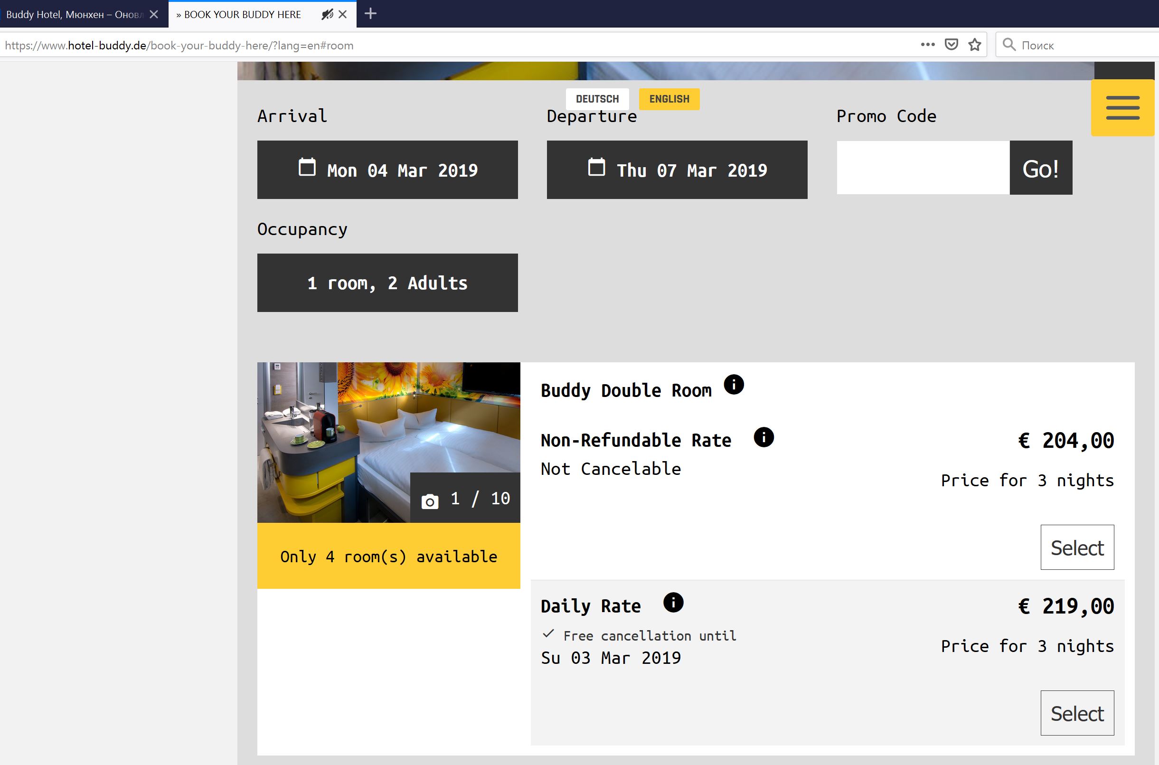Switch language to Deutsch
The image size is (1159, 765).
point(597,99)
